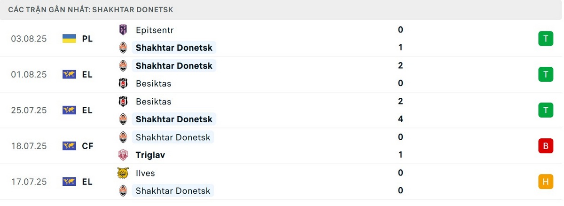The width and height of the screenshot is (564, 206).
Task: Click the Ukraine flag beside PL
Action: pyautogui.click(x=69, y=39)
